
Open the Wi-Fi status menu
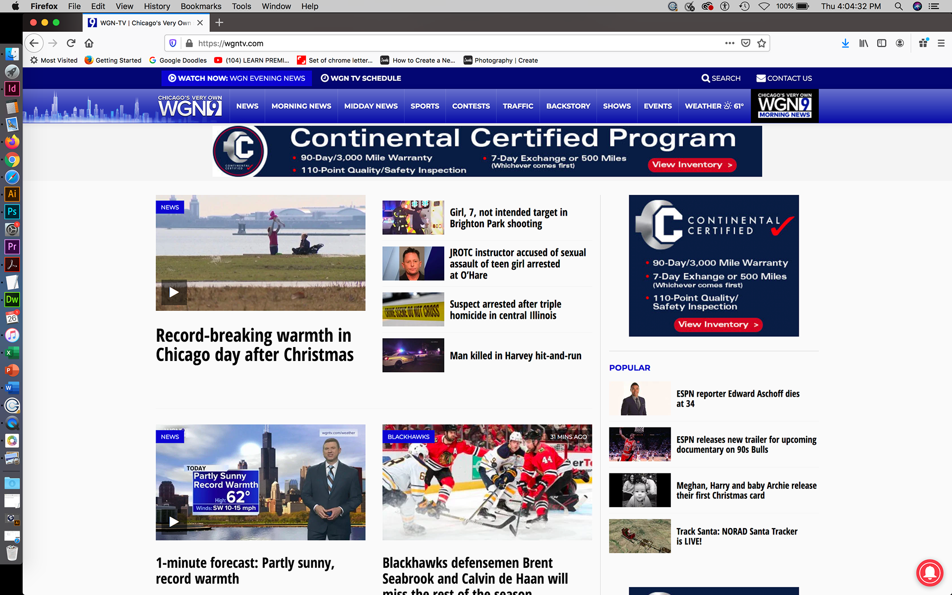(764, 6)
